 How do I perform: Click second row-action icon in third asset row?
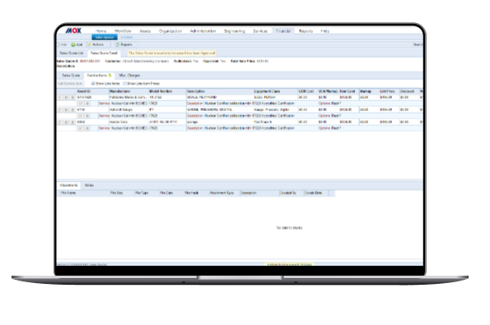click(66, 122)
